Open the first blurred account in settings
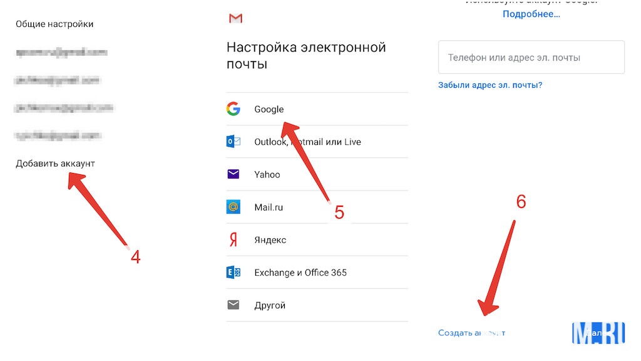This screenshot has width=641, height=361. point(62,53)
